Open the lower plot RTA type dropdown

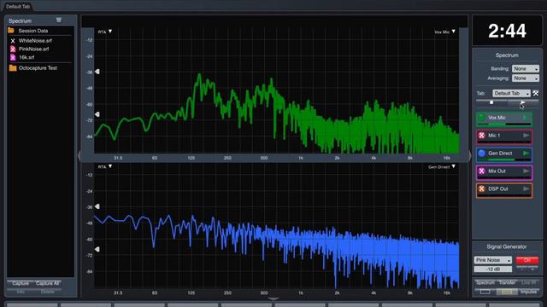[105, 167]
